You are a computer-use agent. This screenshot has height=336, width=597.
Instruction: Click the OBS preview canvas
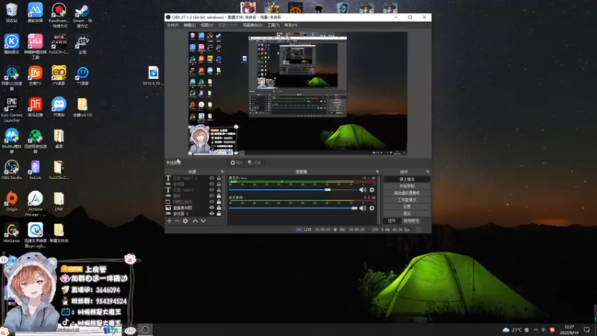click(x=298, y=93)
